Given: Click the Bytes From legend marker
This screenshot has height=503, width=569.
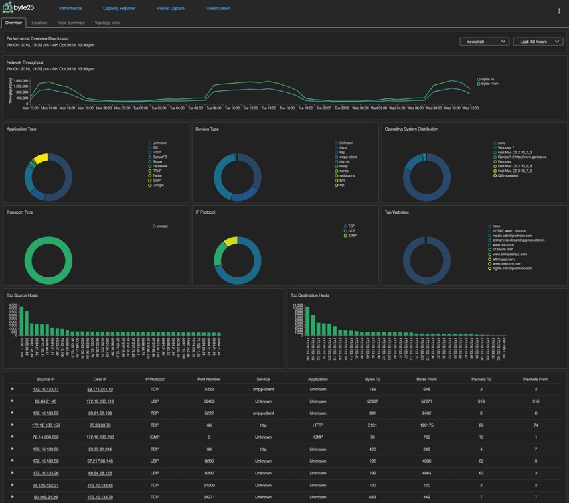Looking at the screenshot, I should 477,84.
